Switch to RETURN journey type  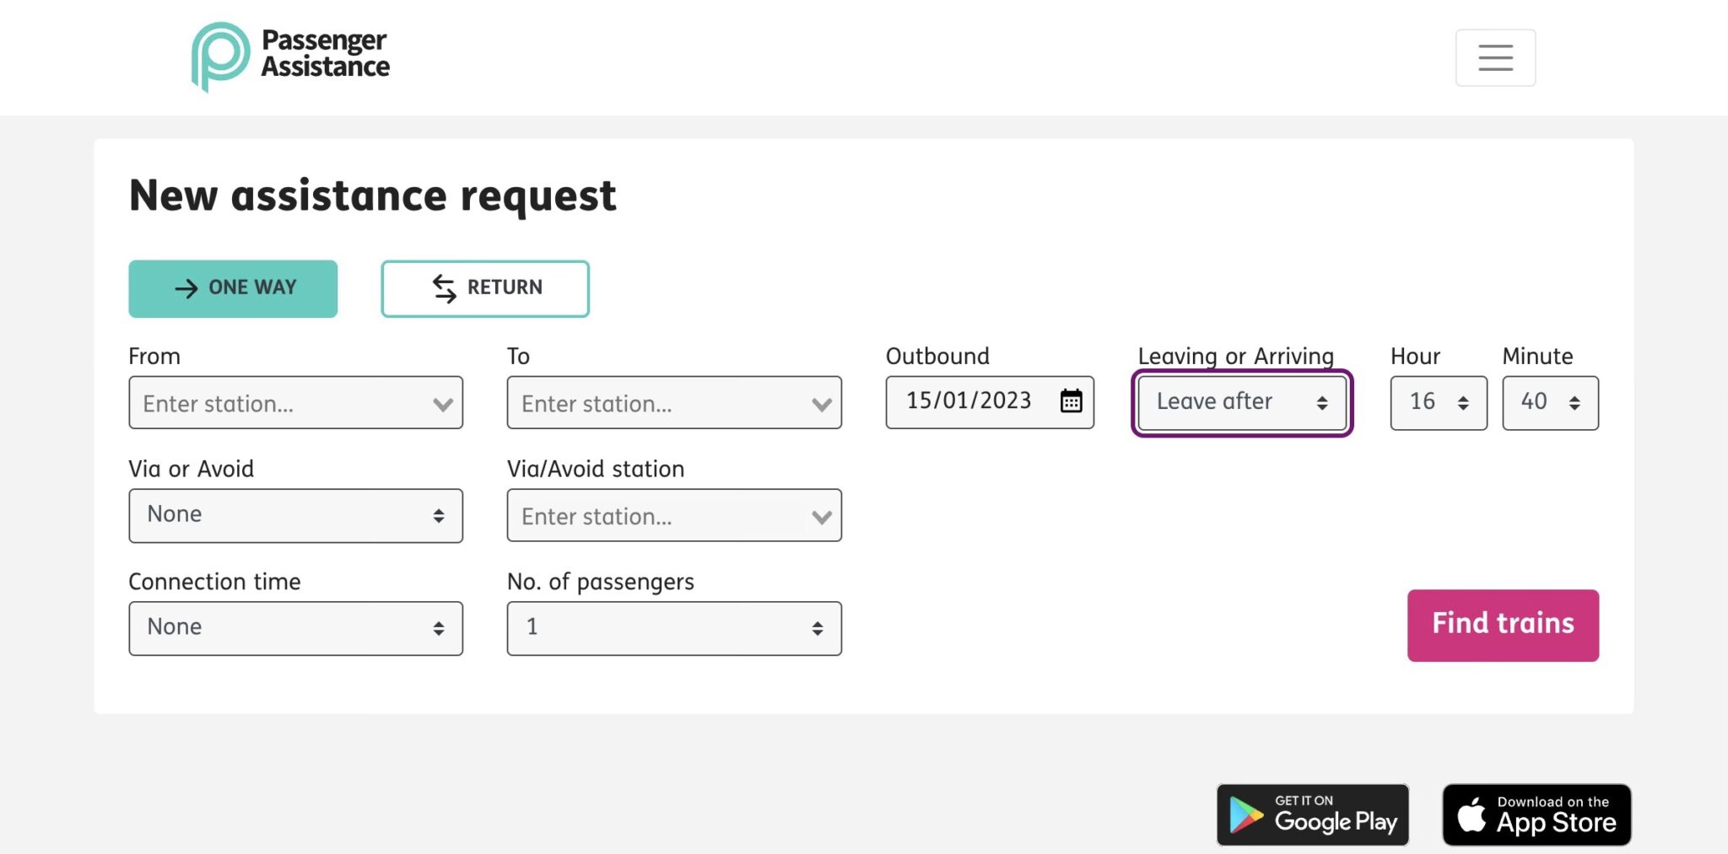point(484,287)
